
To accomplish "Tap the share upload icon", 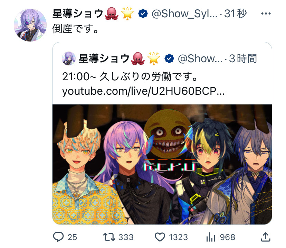I will click(x=266, y=237).
